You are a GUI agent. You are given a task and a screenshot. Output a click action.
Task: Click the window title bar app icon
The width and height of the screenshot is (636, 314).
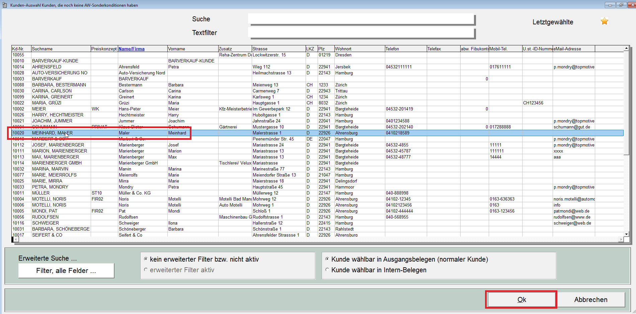click(x=4, y=5)
